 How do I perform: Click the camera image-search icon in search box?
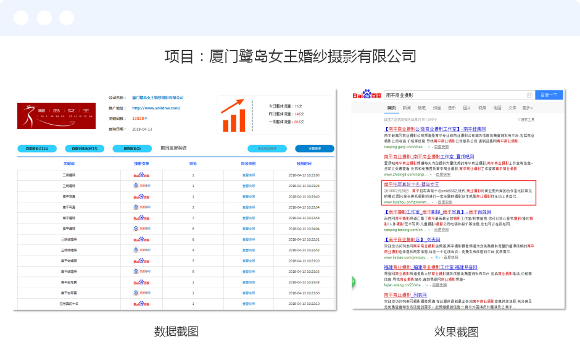coord(529,95)
